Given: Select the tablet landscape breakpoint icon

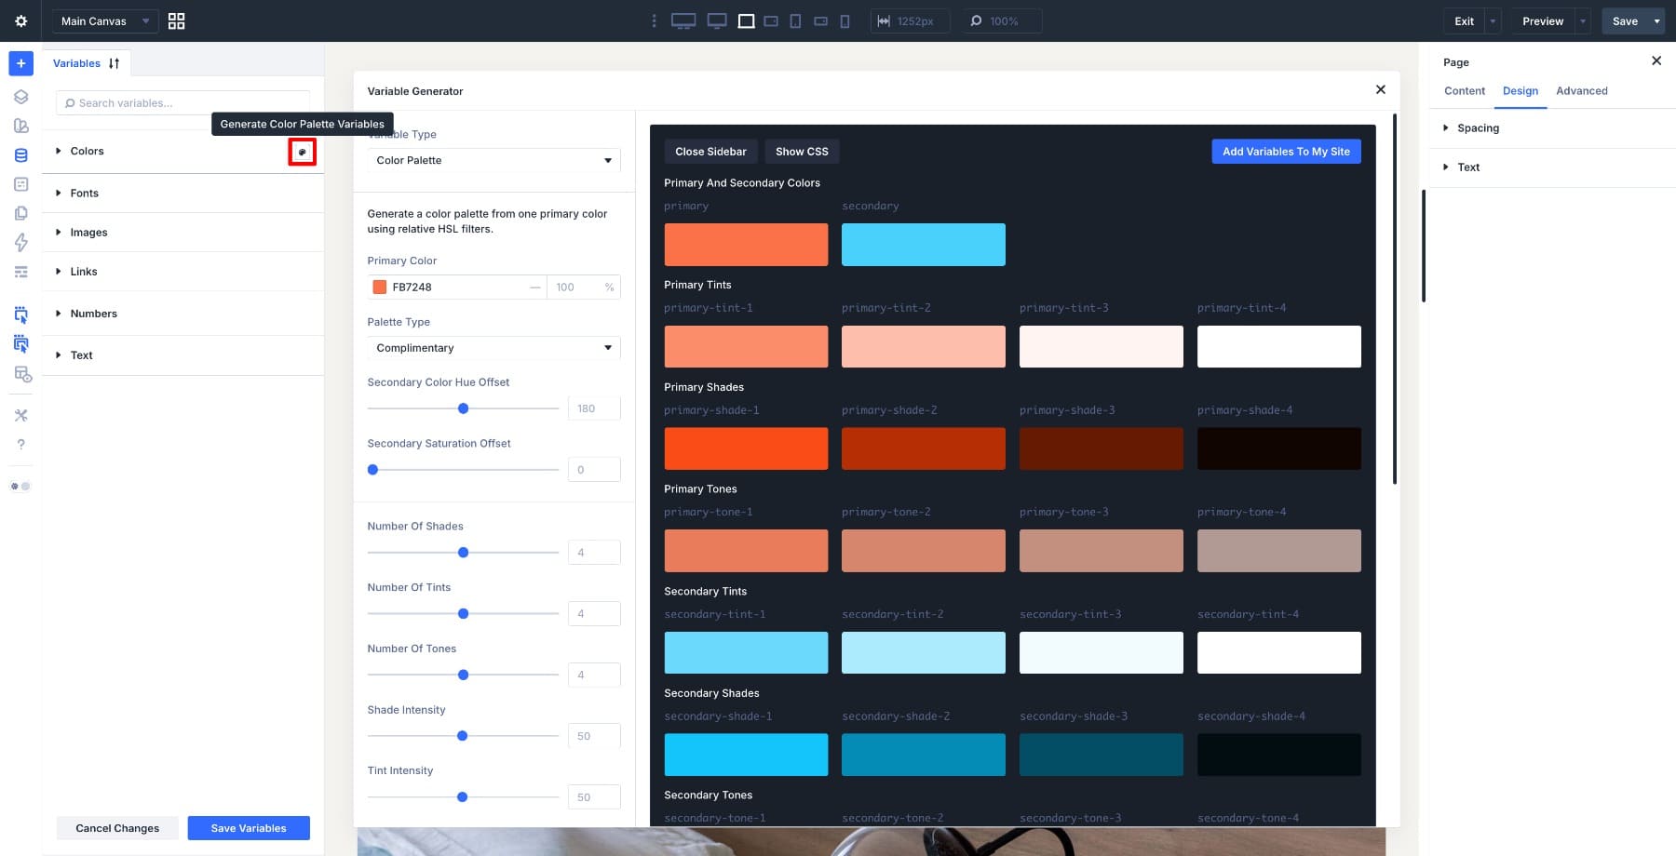Looking at the screenshot, I should [x=771, y=20].
